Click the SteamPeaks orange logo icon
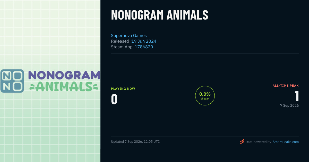This screenshot has width=309, height=162. pyautogui.click(x=242, y=142)
